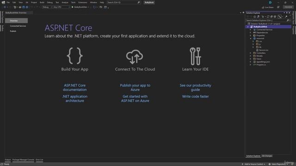Click the Visual Studio logo icon
Image resolution: width=296 pixels, height=166 pixels.
(3, 2)
